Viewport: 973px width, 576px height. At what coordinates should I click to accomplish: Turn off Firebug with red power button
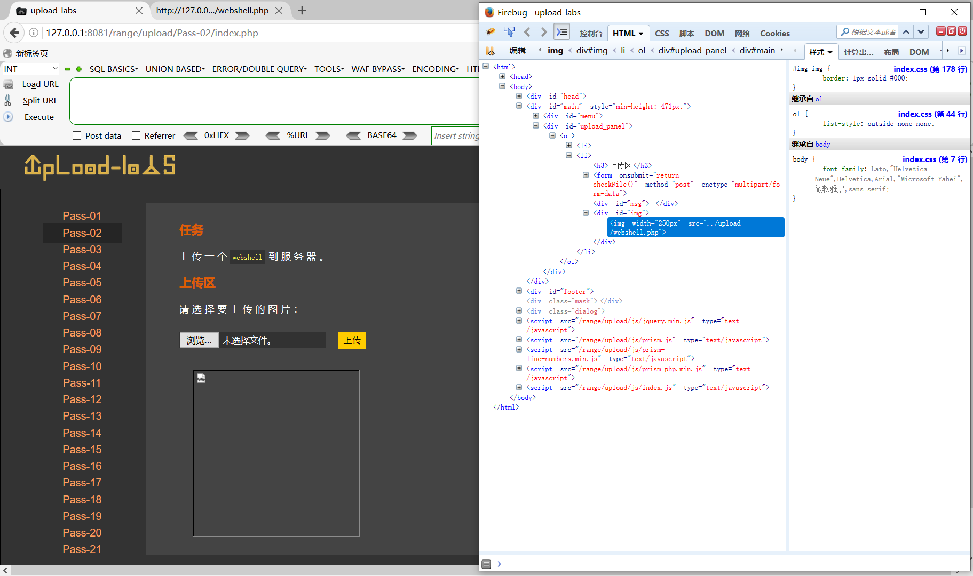(962, 31)
